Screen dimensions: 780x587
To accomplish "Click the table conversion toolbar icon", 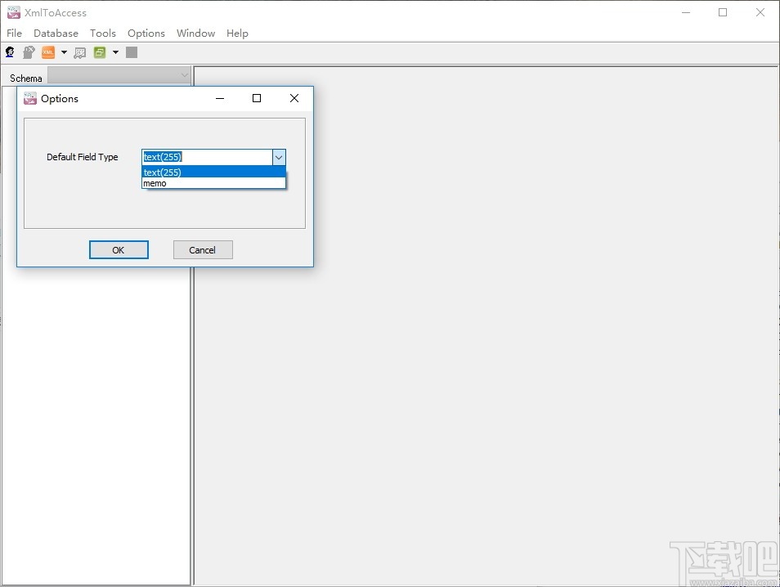I will pyautogui.click(x=79, y=52).
